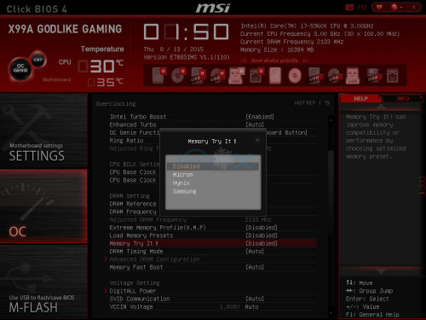This screenshot has height=320, width=426.
Task: Open Load Memory Presets [Disabled] value
Action: click(x=262, y=236)
